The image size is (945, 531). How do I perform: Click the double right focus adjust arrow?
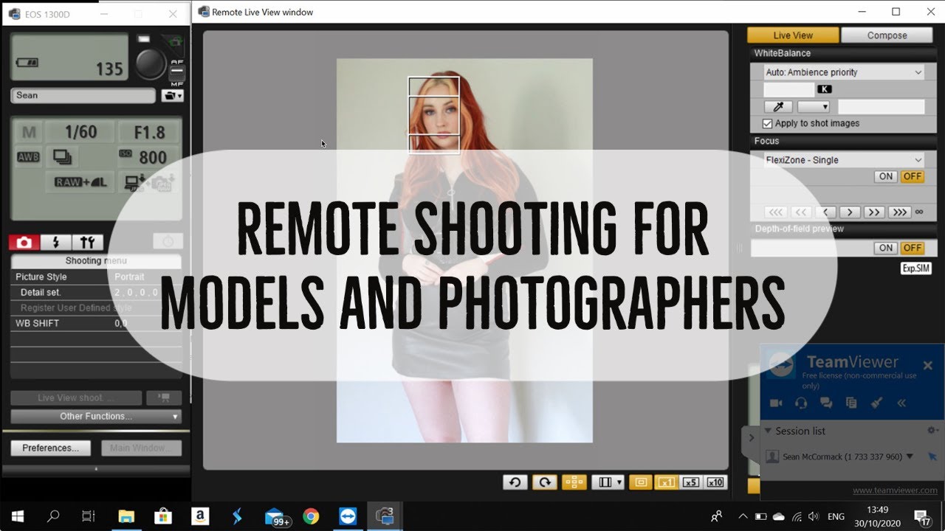874,212
